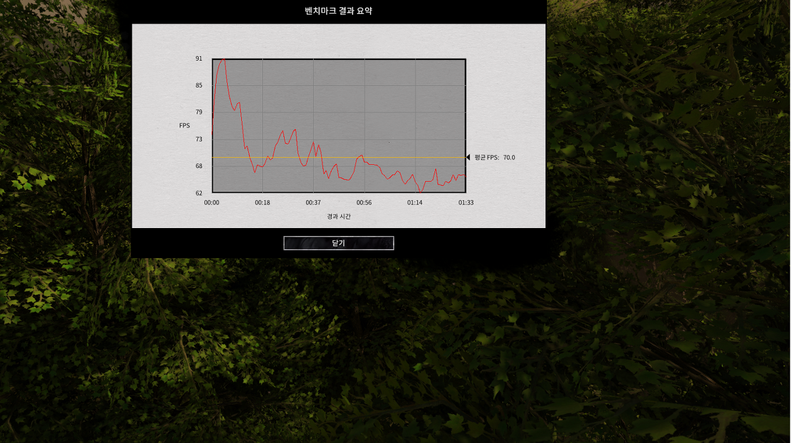Click the 73 value on FPS axis
The image size is (792, 443).
pos(199,139)
